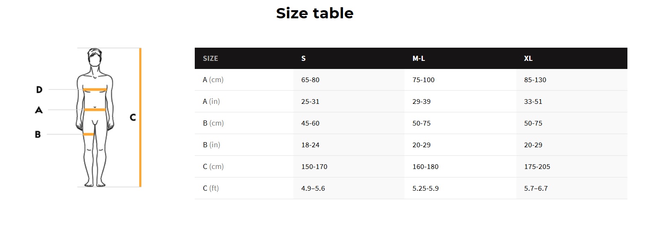Viewport: 665px width, 229px height.
Task: Click the A (cm) row label
Action: (213, 80)
